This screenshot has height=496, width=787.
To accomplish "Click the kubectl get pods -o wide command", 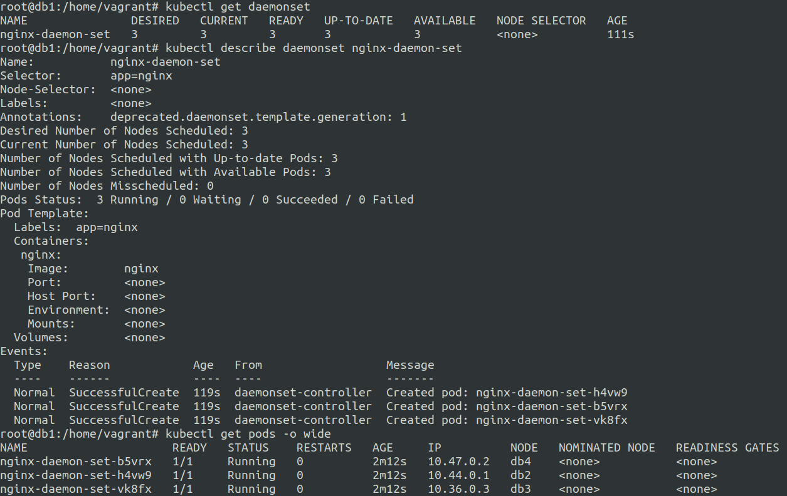I will (x=248, y=434).
